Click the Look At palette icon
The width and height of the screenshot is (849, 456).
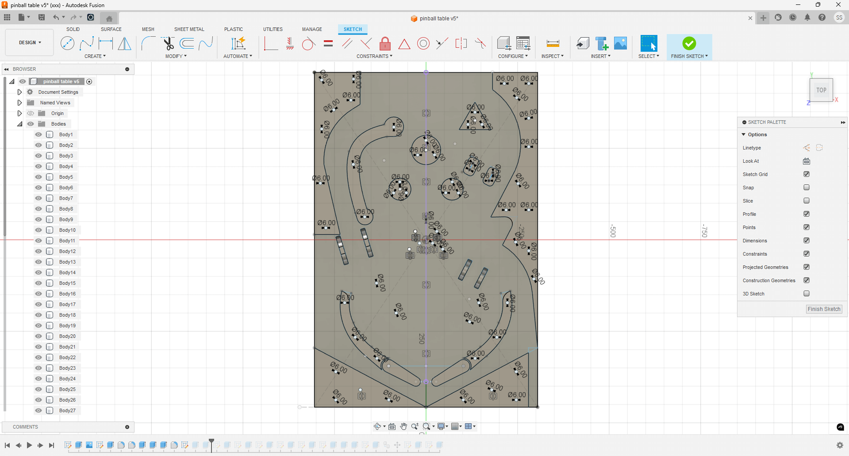pyautogui.click(x=807, y=161)
